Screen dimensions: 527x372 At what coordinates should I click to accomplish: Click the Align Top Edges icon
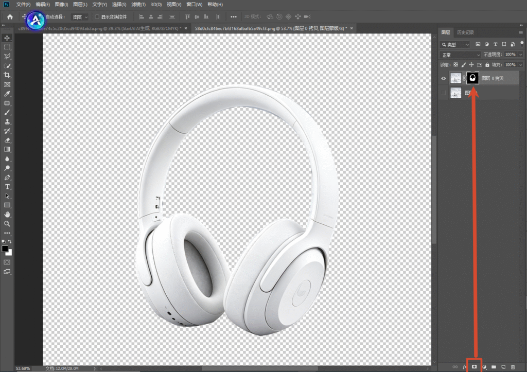pos(187,16)
